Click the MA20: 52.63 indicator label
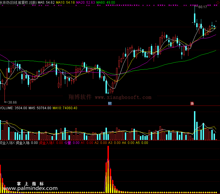Viewport: 220px width, 194px height. click(x=86, y=3)
